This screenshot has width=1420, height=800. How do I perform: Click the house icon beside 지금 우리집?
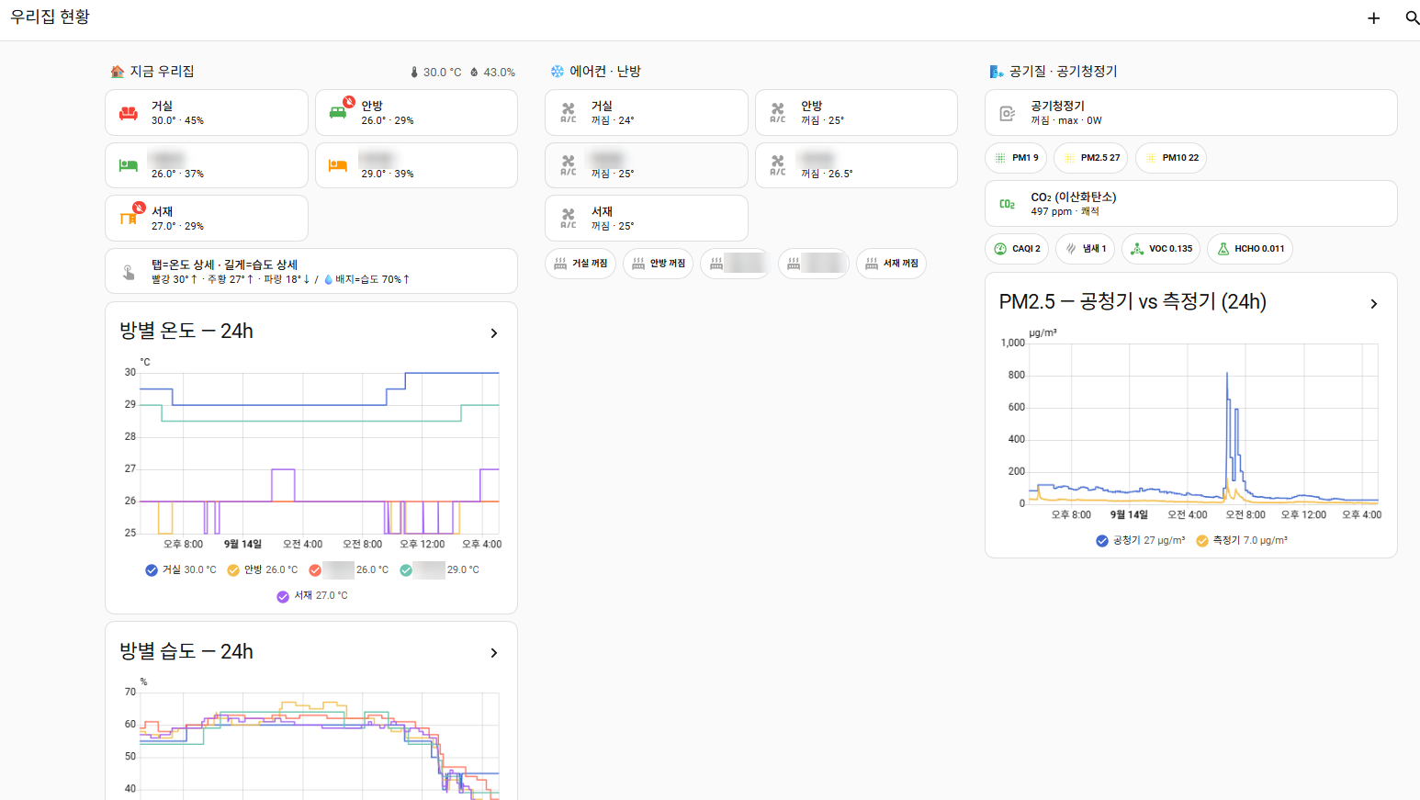(117, 72)
